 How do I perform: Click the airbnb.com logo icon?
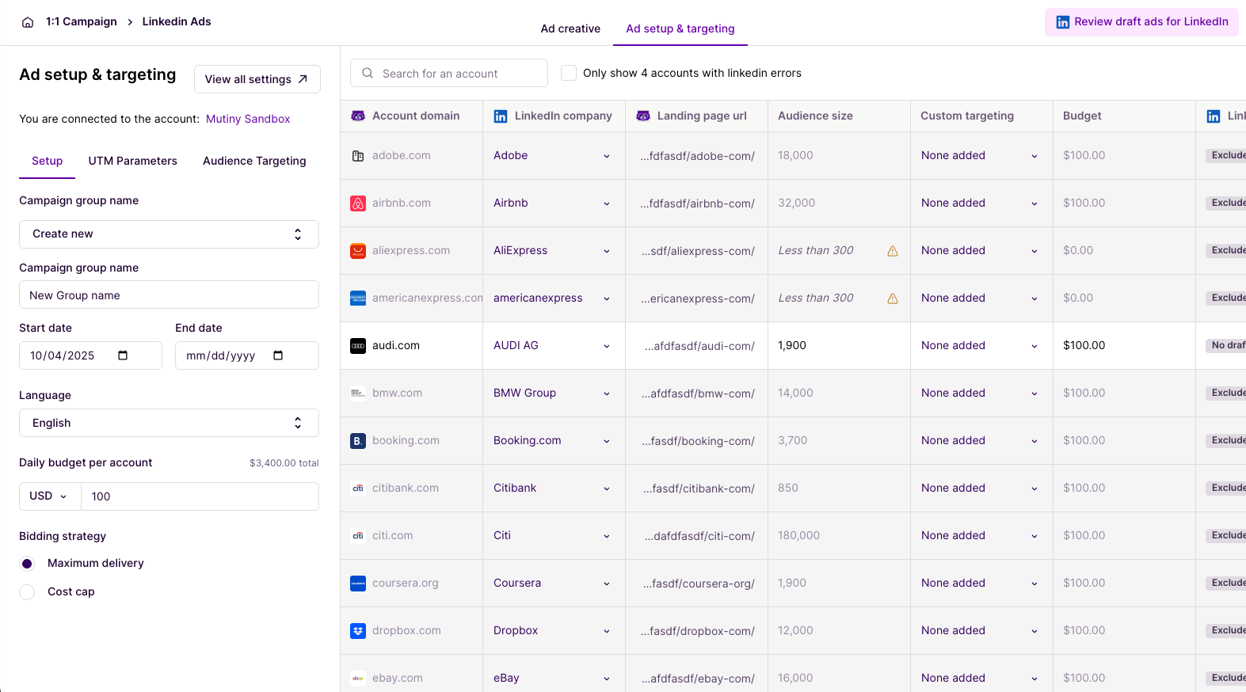click(x=358, y=203)
